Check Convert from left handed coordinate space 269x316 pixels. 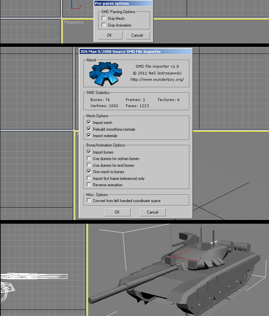click(89, 201)
